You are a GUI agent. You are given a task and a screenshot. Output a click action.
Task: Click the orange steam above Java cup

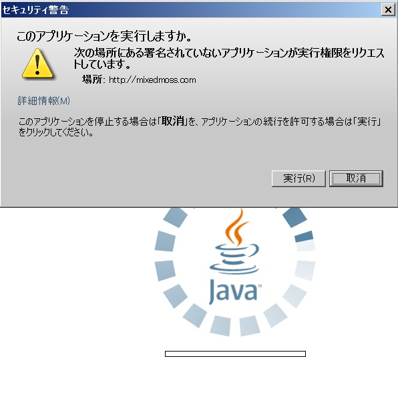pos(237,227)
